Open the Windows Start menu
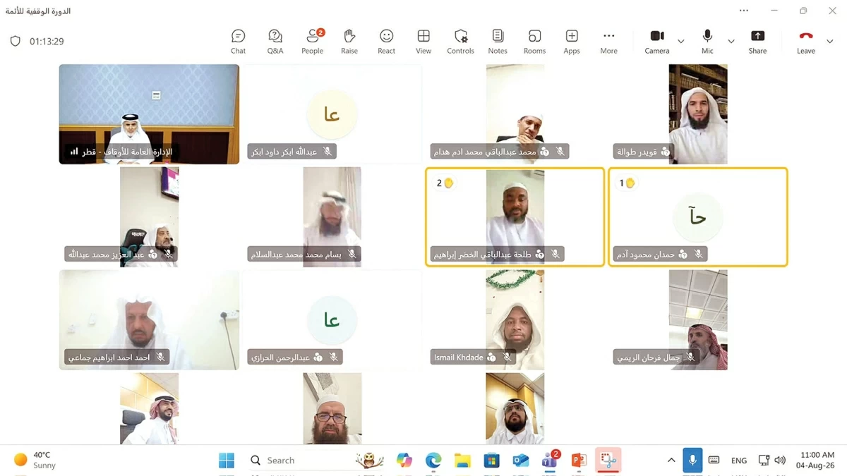The width and height of the screenshot is (847, 476). point(227,460)
